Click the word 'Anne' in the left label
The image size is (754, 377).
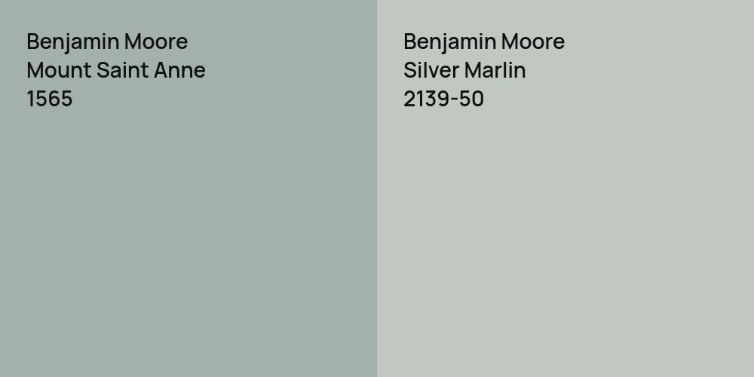(x=181, y=70)
